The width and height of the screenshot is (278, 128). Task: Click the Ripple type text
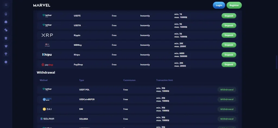[77, 35]
